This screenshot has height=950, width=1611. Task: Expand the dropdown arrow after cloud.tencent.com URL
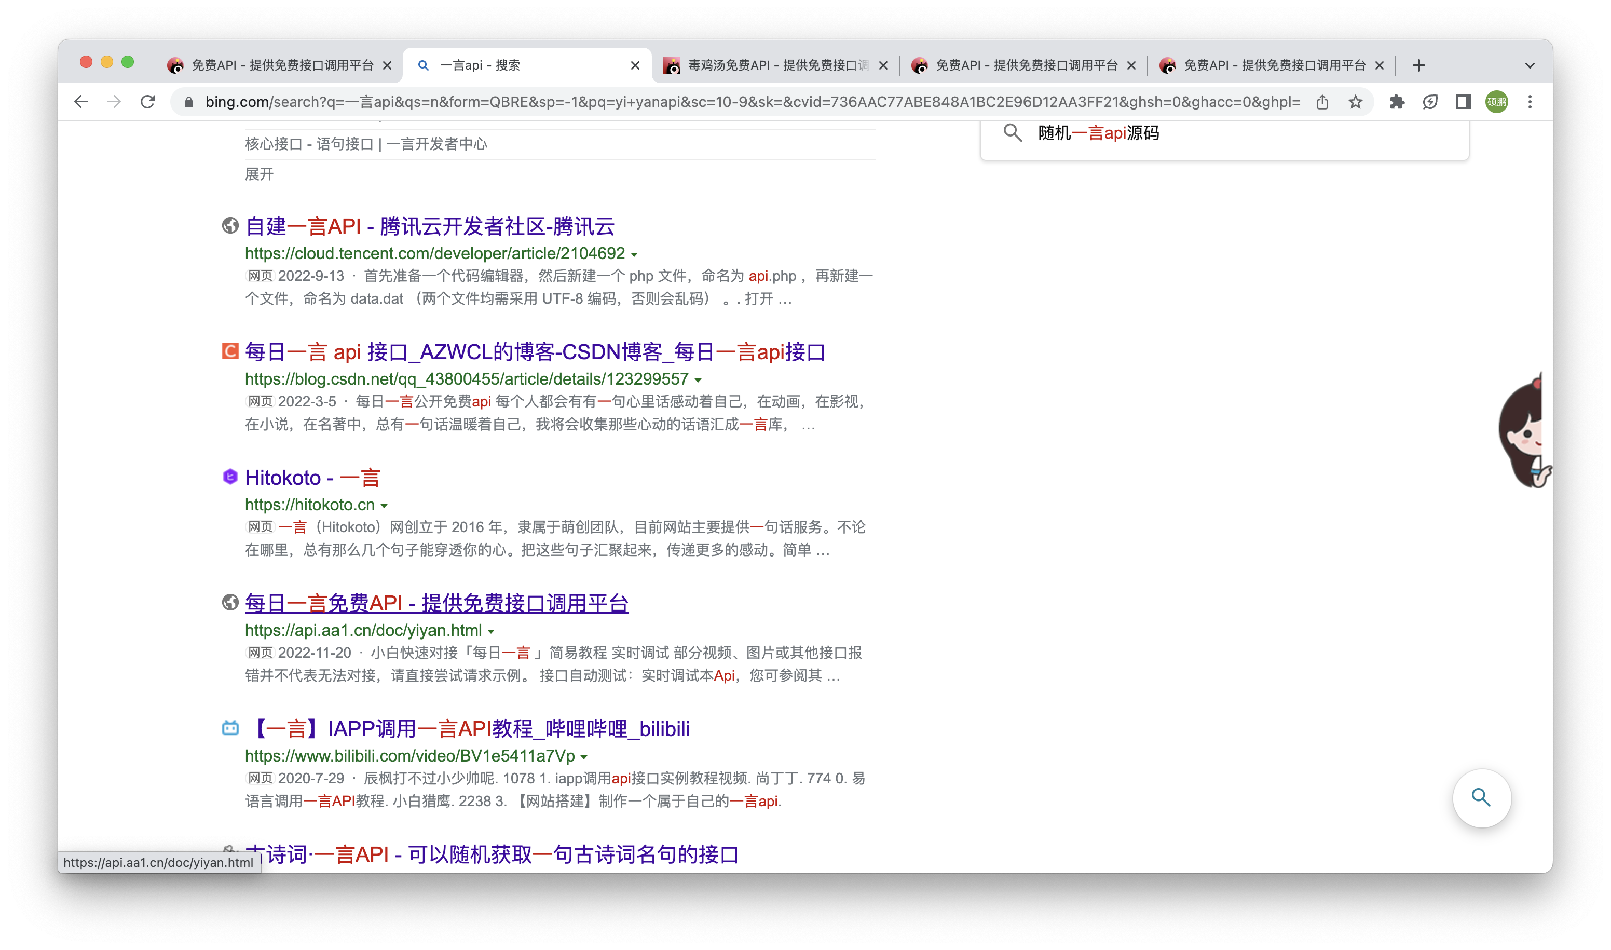pyautogui.click(x=634, y=255)
